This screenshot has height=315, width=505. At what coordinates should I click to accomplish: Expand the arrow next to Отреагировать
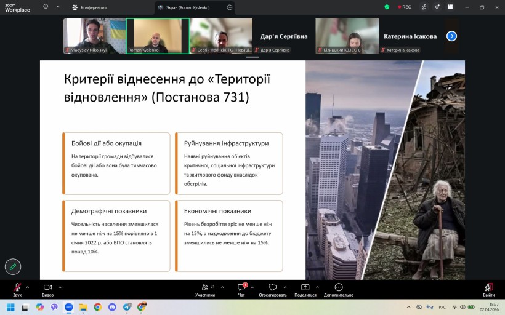click(285, 287)
